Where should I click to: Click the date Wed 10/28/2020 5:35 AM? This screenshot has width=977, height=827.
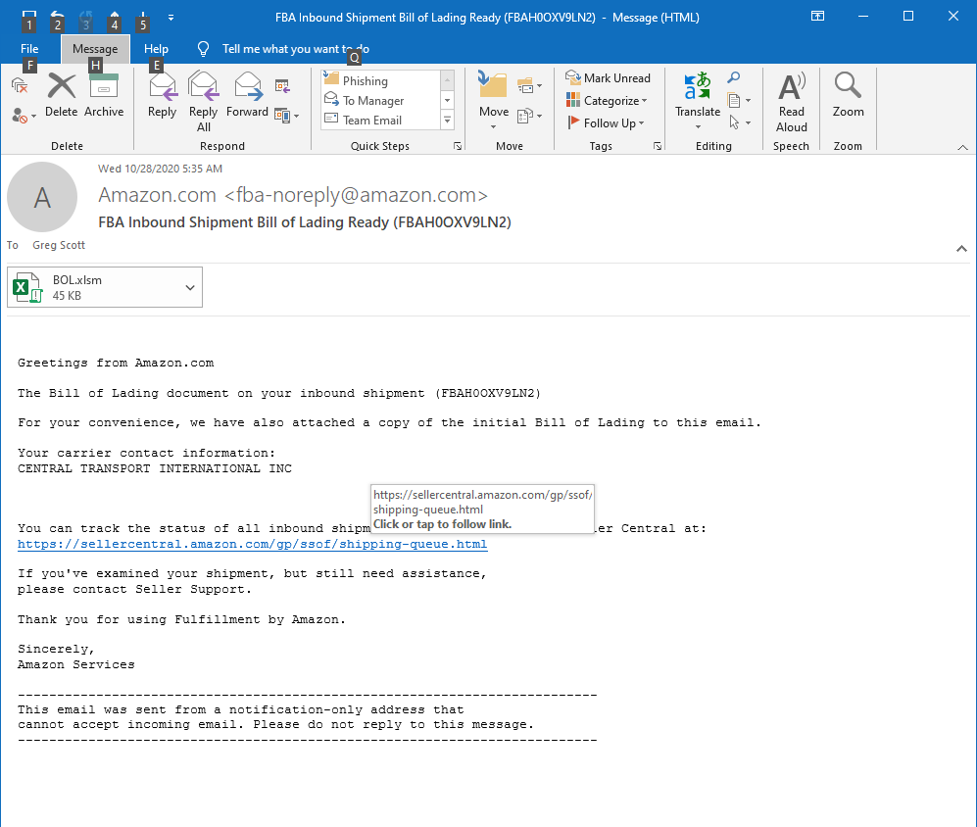coord(160,169)
